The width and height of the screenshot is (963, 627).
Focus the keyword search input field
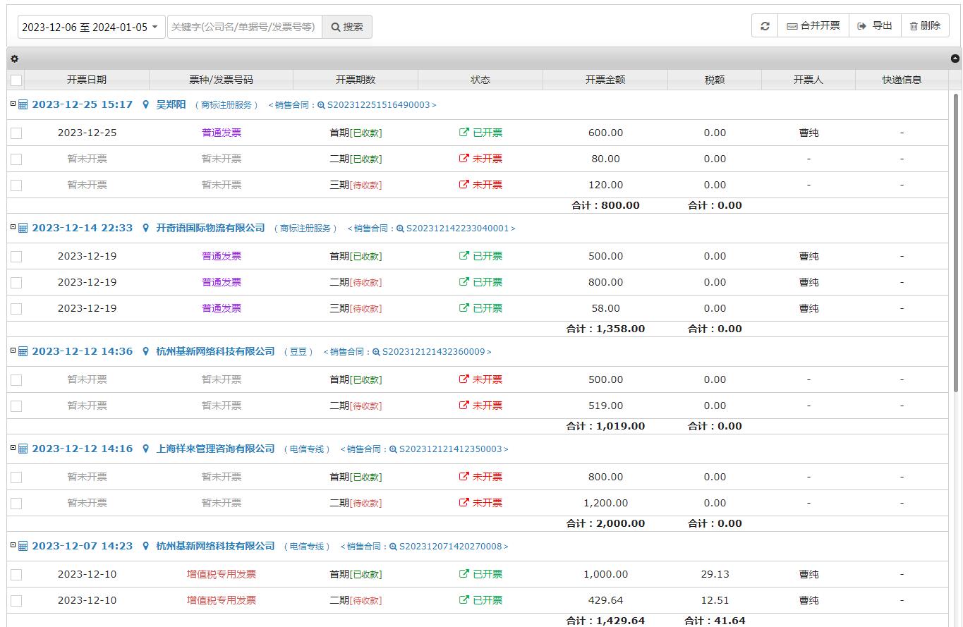[245, 27]
